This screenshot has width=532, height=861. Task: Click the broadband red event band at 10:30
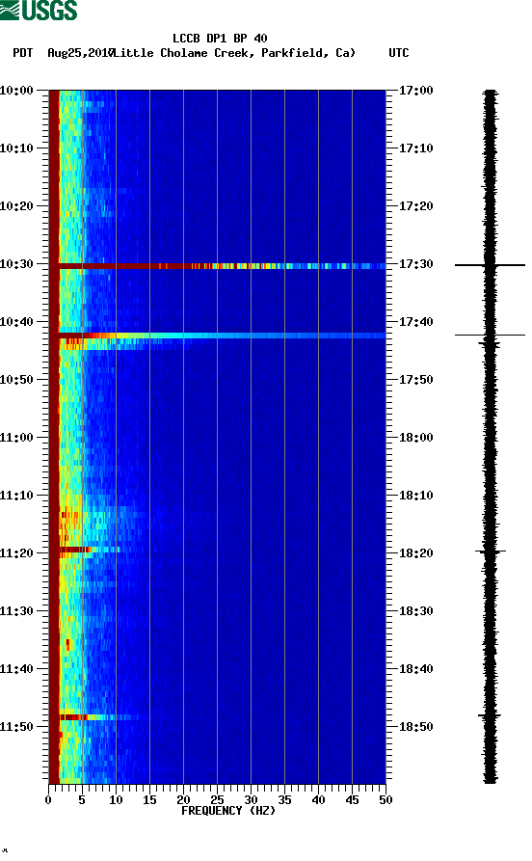tap(223, 266)
